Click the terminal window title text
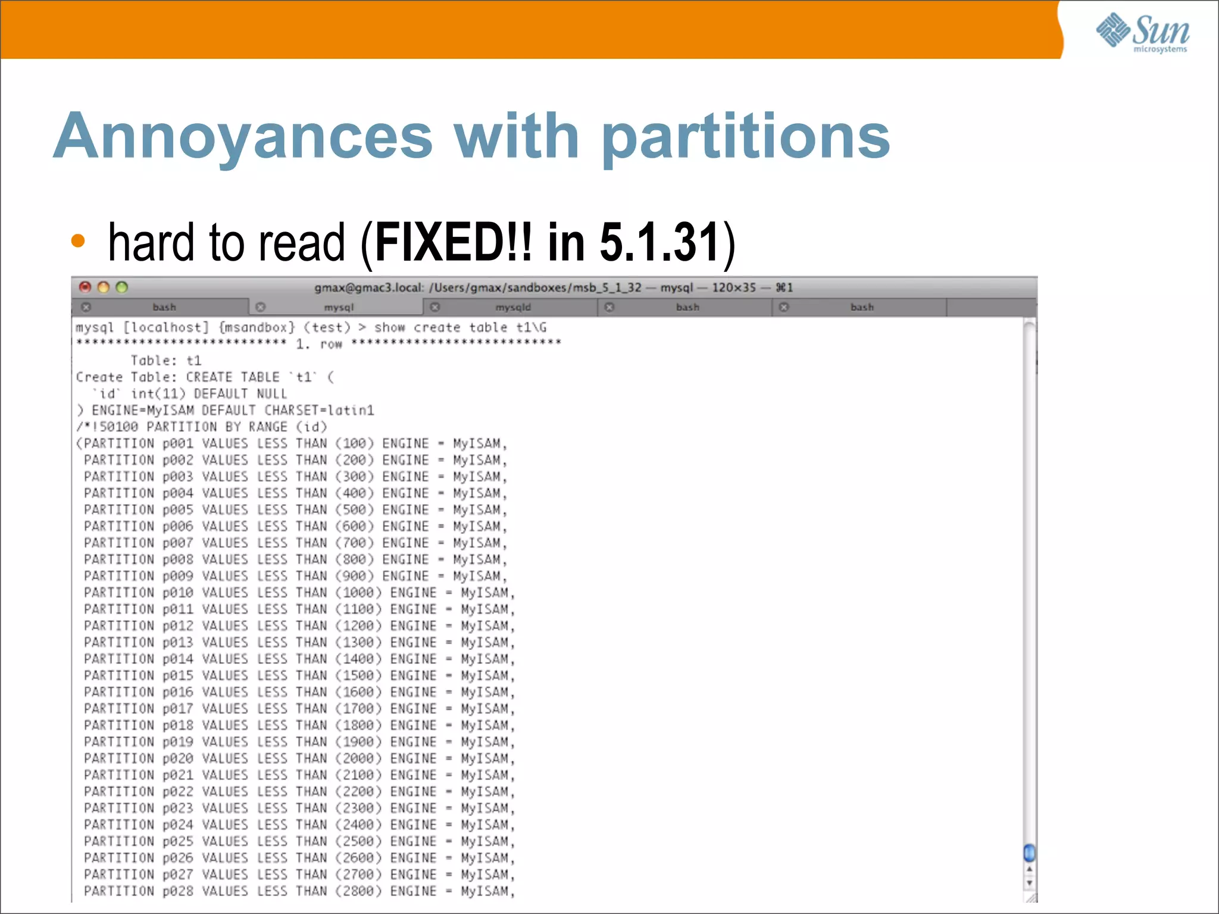The height and width of the screenshot is (914, 1219). point(554,287)
